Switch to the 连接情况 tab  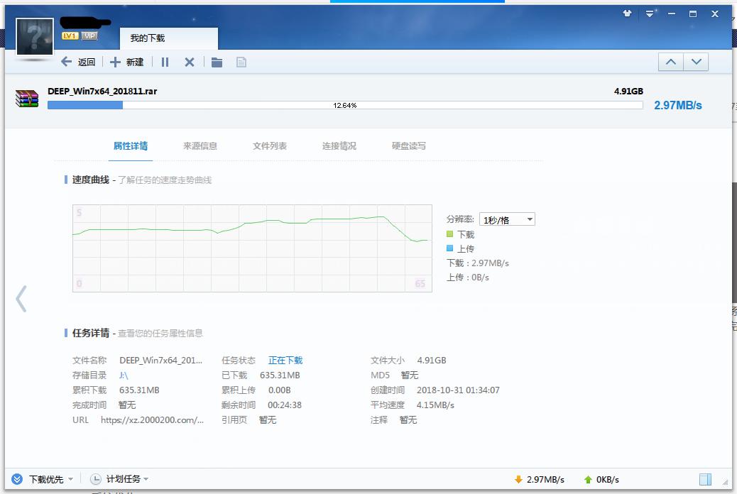click(x=339, y=146)
